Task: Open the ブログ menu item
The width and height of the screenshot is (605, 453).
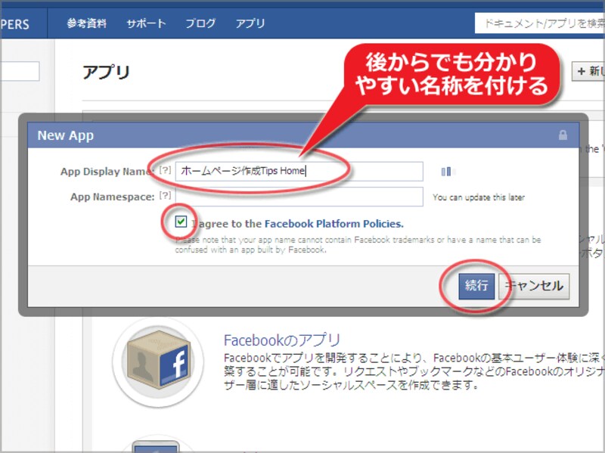Action: click(200, 23)
